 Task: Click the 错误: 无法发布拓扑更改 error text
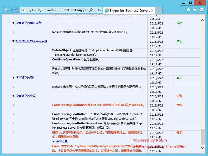(97, 134)
